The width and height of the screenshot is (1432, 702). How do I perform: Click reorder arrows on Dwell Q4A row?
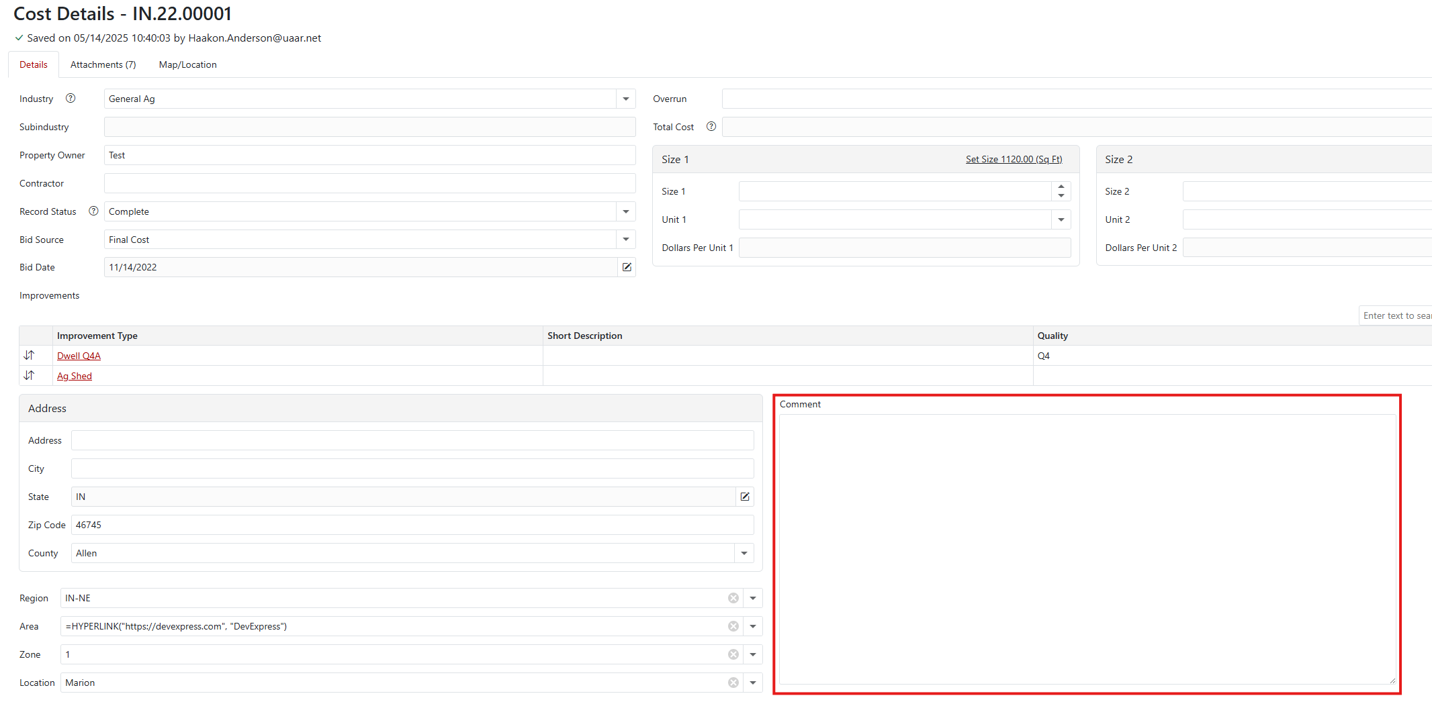29,356
